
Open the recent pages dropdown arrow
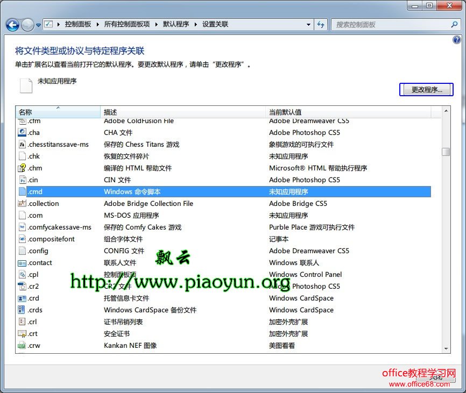pyautogui.click(x=38, y=25)
